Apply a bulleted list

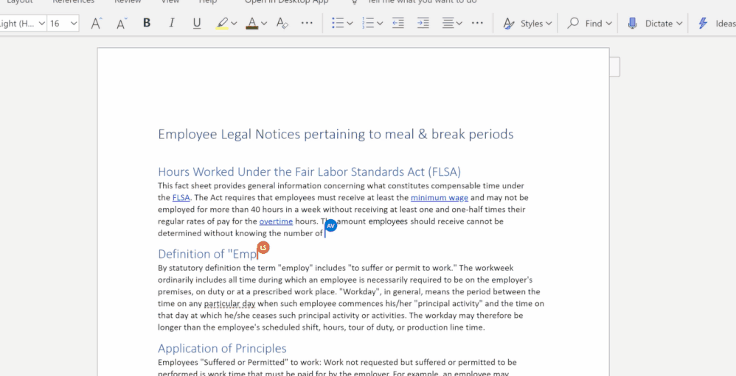[338, 24]
